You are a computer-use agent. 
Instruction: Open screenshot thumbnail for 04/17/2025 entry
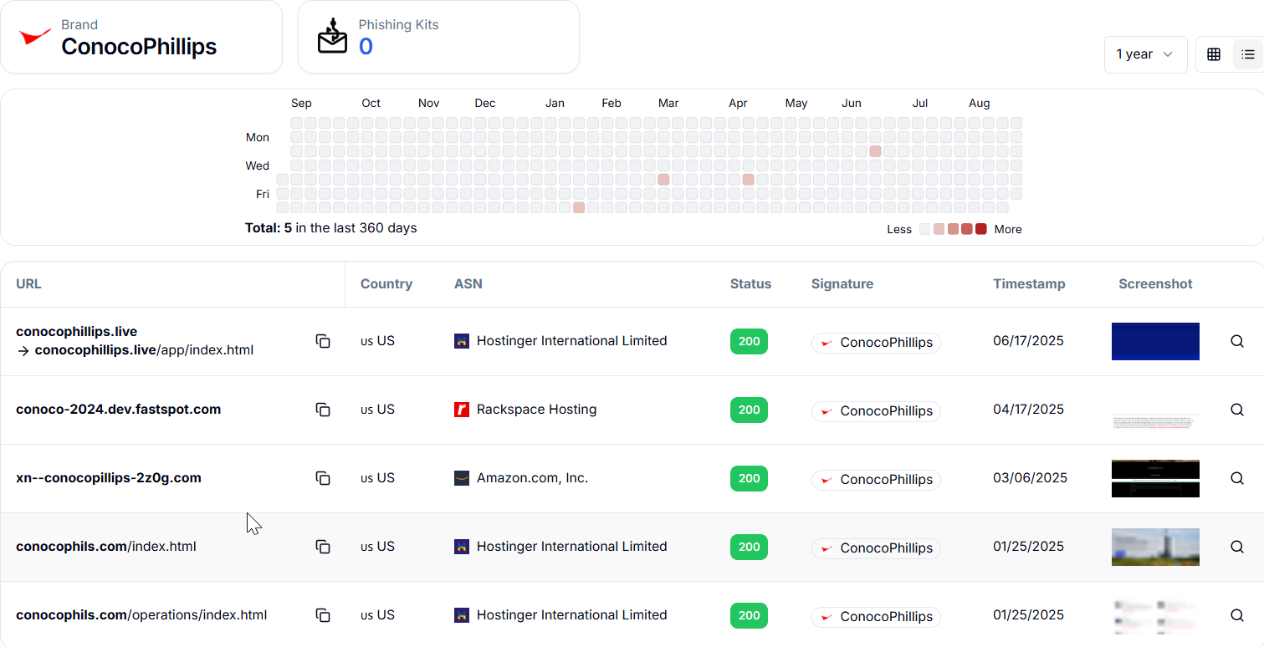pyautogui.click(x=1155, y=410)
